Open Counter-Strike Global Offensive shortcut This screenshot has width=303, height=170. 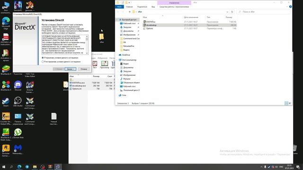click(x=6, y=119)
